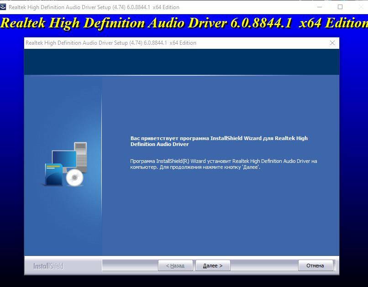Viewport: 368px width, 287px height.
Task: Click the inner dialog title bar text
Action: 111,43
